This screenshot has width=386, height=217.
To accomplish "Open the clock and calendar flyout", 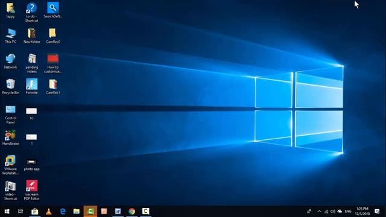I will pos(362,212).
